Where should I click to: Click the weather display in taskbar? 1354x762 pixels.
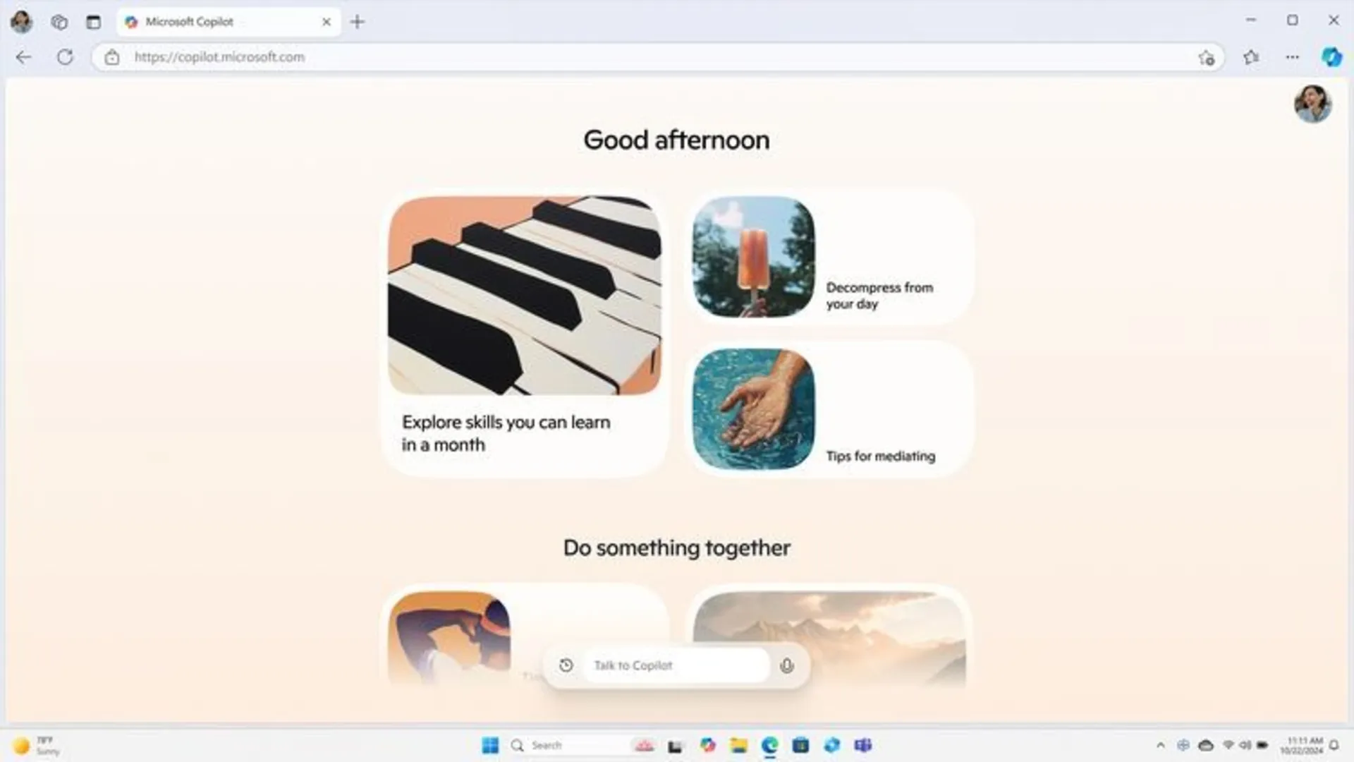click(x=37, y=744)
